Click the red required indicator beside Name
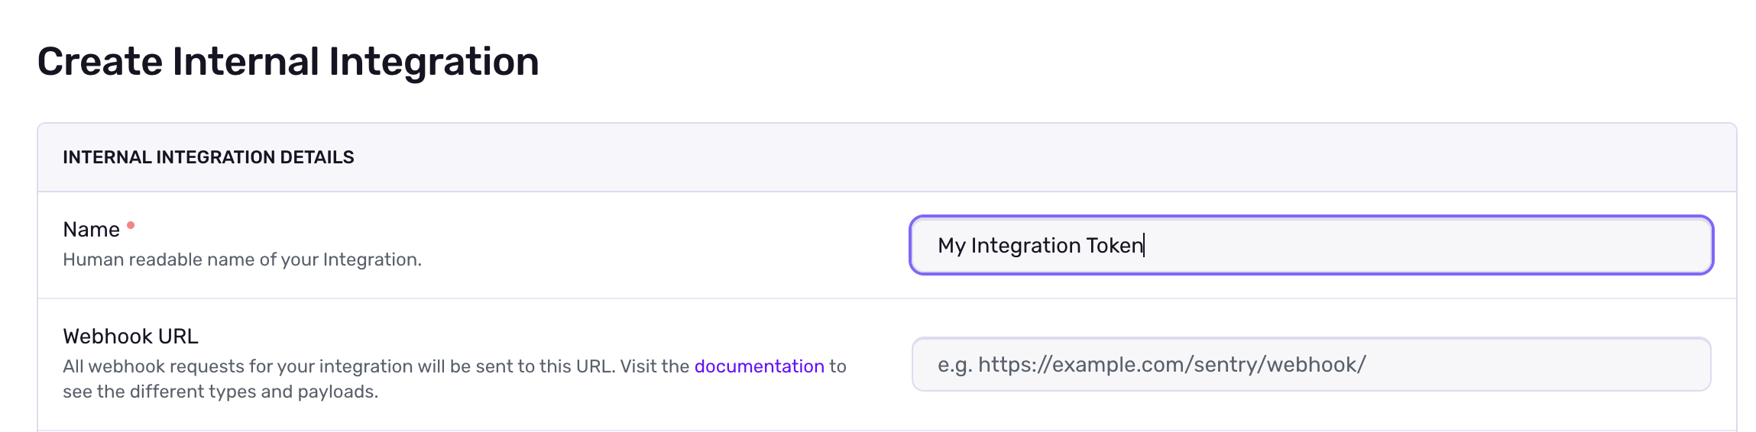The image size is (1756, 432). [131, 225]
